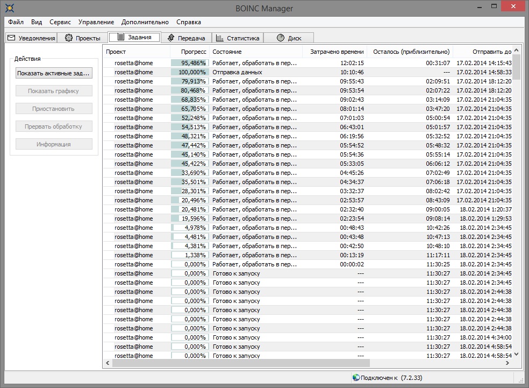
Task: Click vertical scrollbar down arrow
Action: coord(517,354)
